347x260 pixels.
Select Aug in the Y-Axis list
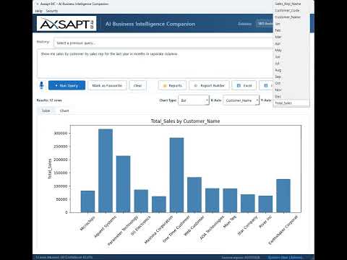(x=291, y=70)
